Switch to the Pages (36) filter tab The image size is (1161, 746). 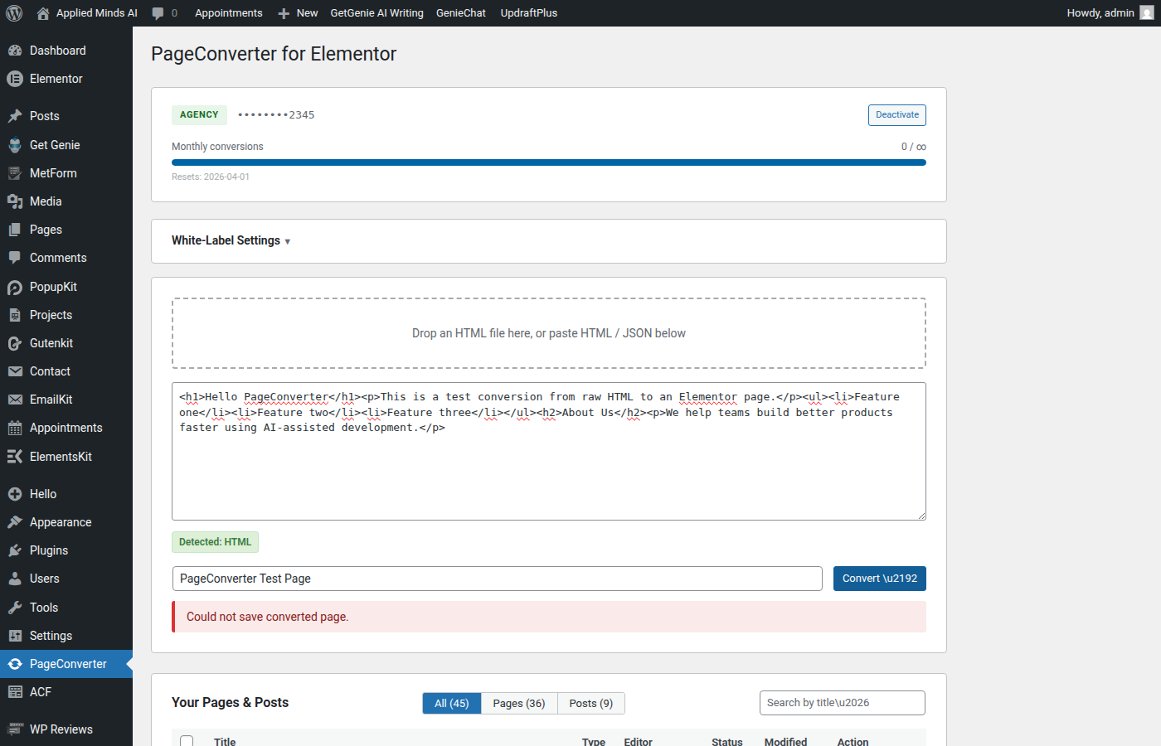519,703
